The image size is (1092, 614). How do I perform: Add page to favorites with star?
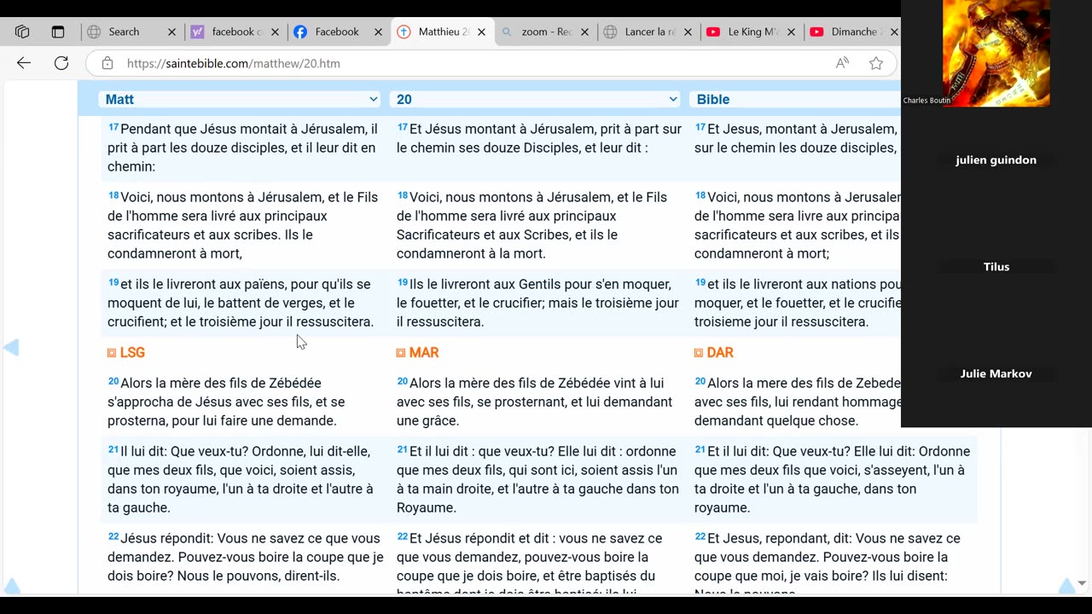pos(876,63)
